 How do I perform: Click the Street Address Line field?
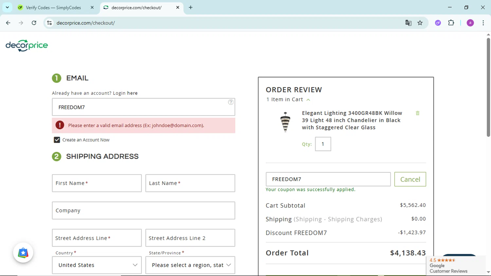point(97,238)
